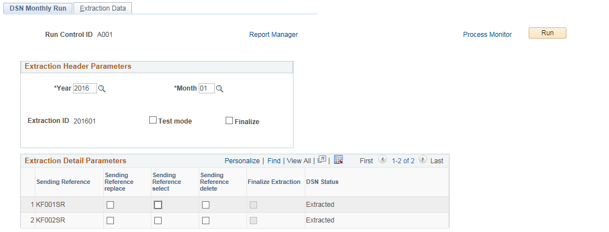Screen dimensions: 609x232
Task: Check Sending Reference replace for KF001SR
Action: coord(111,205)
